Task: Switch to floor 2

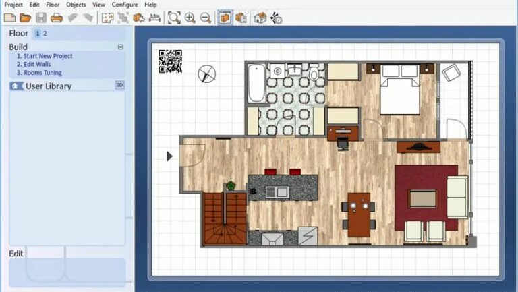Action: pyautogui.click(x=45, y=34)
